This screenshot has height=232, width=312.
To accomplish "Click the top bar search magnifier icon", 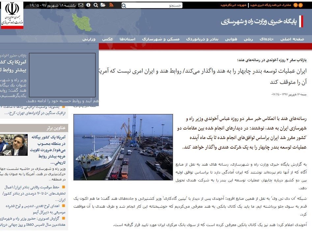I will coord(96,5).
